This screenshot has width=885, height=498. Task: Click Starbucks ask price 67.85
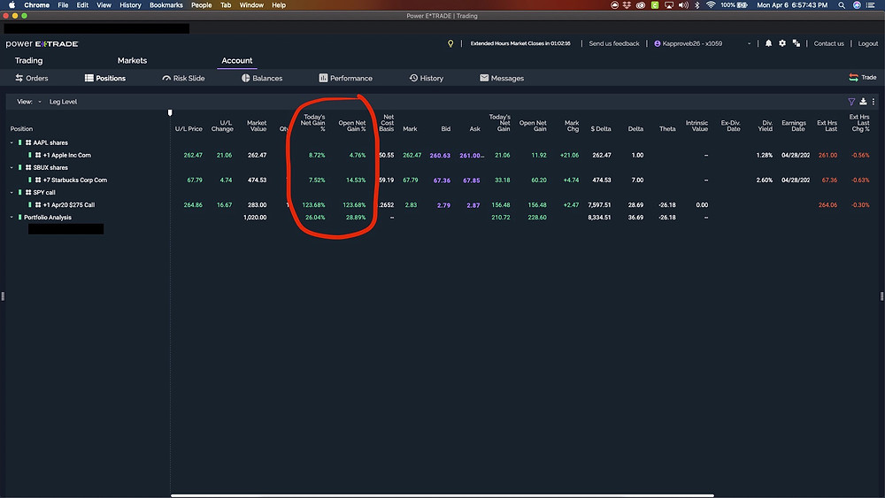pos(472,180)
